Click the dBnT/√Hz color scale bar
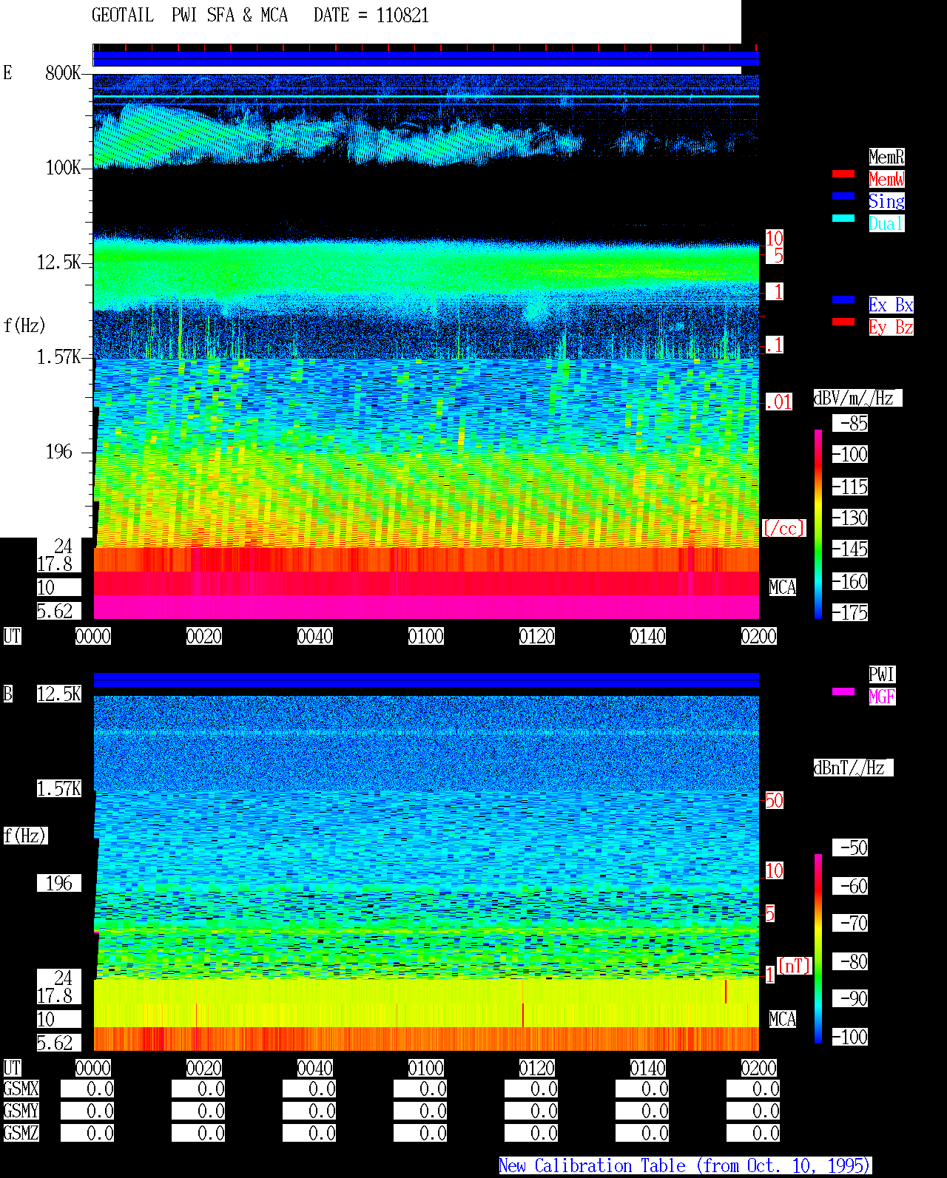The width and height of the screenshot is (947, 1178). pos(818,949)
